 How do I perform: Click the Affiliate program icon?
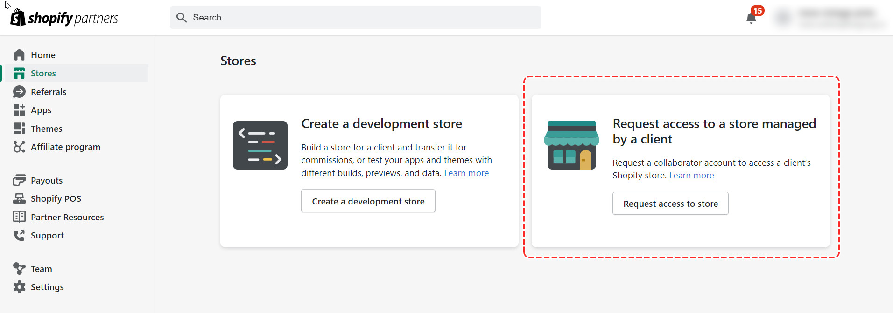coord(19,147)
